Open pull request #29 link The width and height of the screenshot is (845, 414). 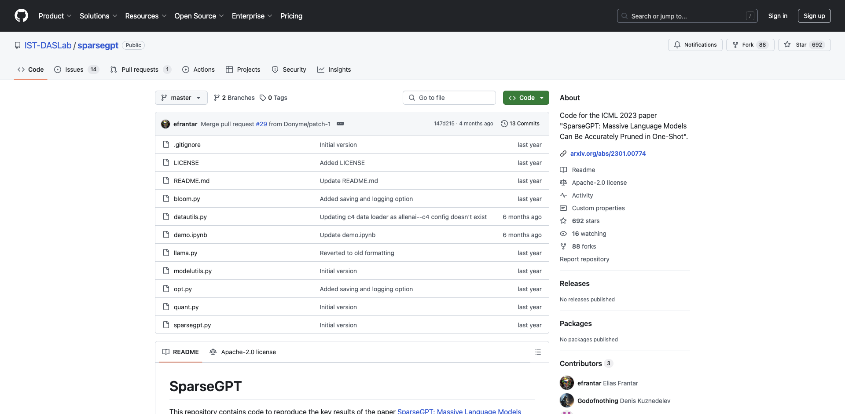[261, 124]
